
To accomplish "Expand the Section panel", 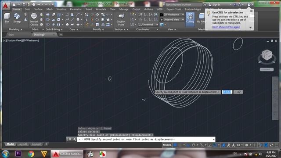I will point(120,29).
